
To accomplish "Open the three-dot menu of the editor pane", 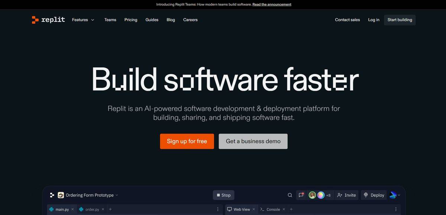I will point(218,209).
